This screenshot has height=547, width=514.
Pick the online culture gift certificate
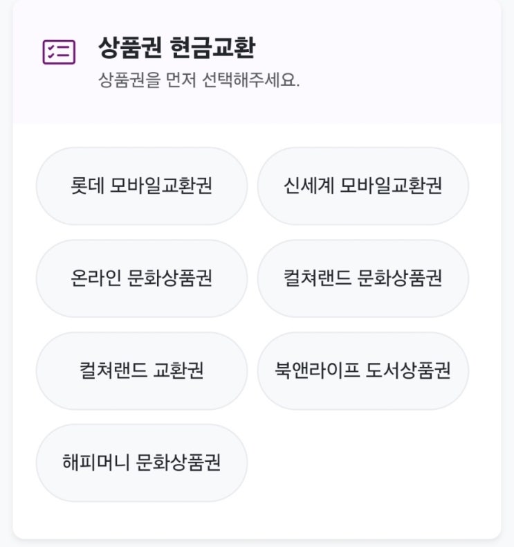coord(141,278)
